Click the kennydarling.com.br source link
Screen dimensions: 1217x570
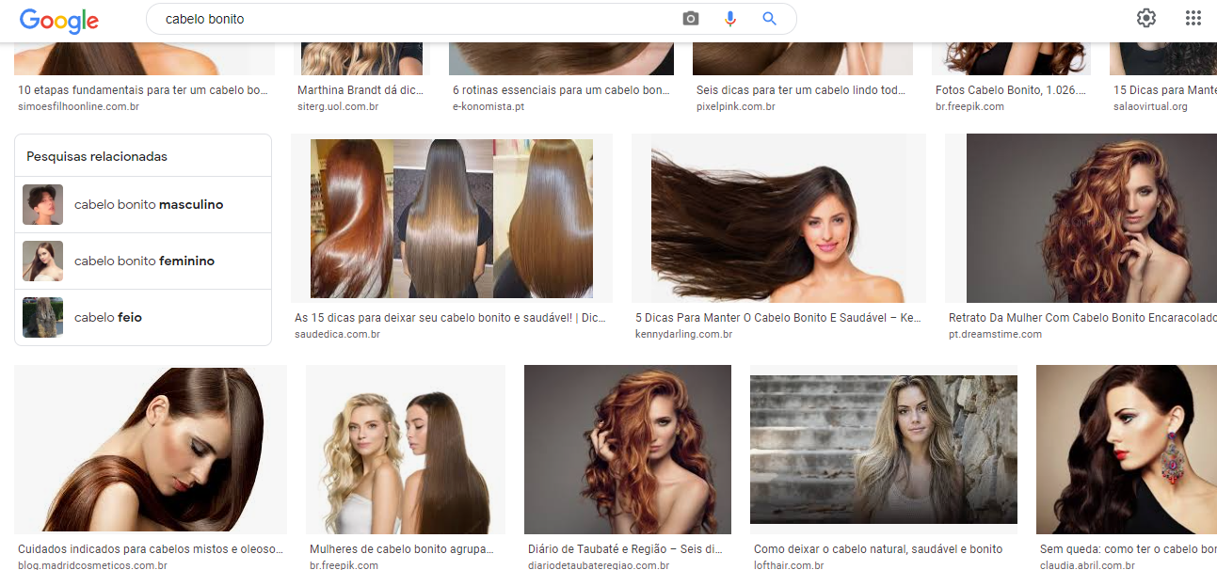[683, 334]
